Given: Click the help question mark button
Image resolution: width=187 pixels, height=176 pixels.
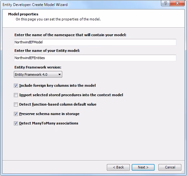Looking at the screenshot, I should (165, 3).
